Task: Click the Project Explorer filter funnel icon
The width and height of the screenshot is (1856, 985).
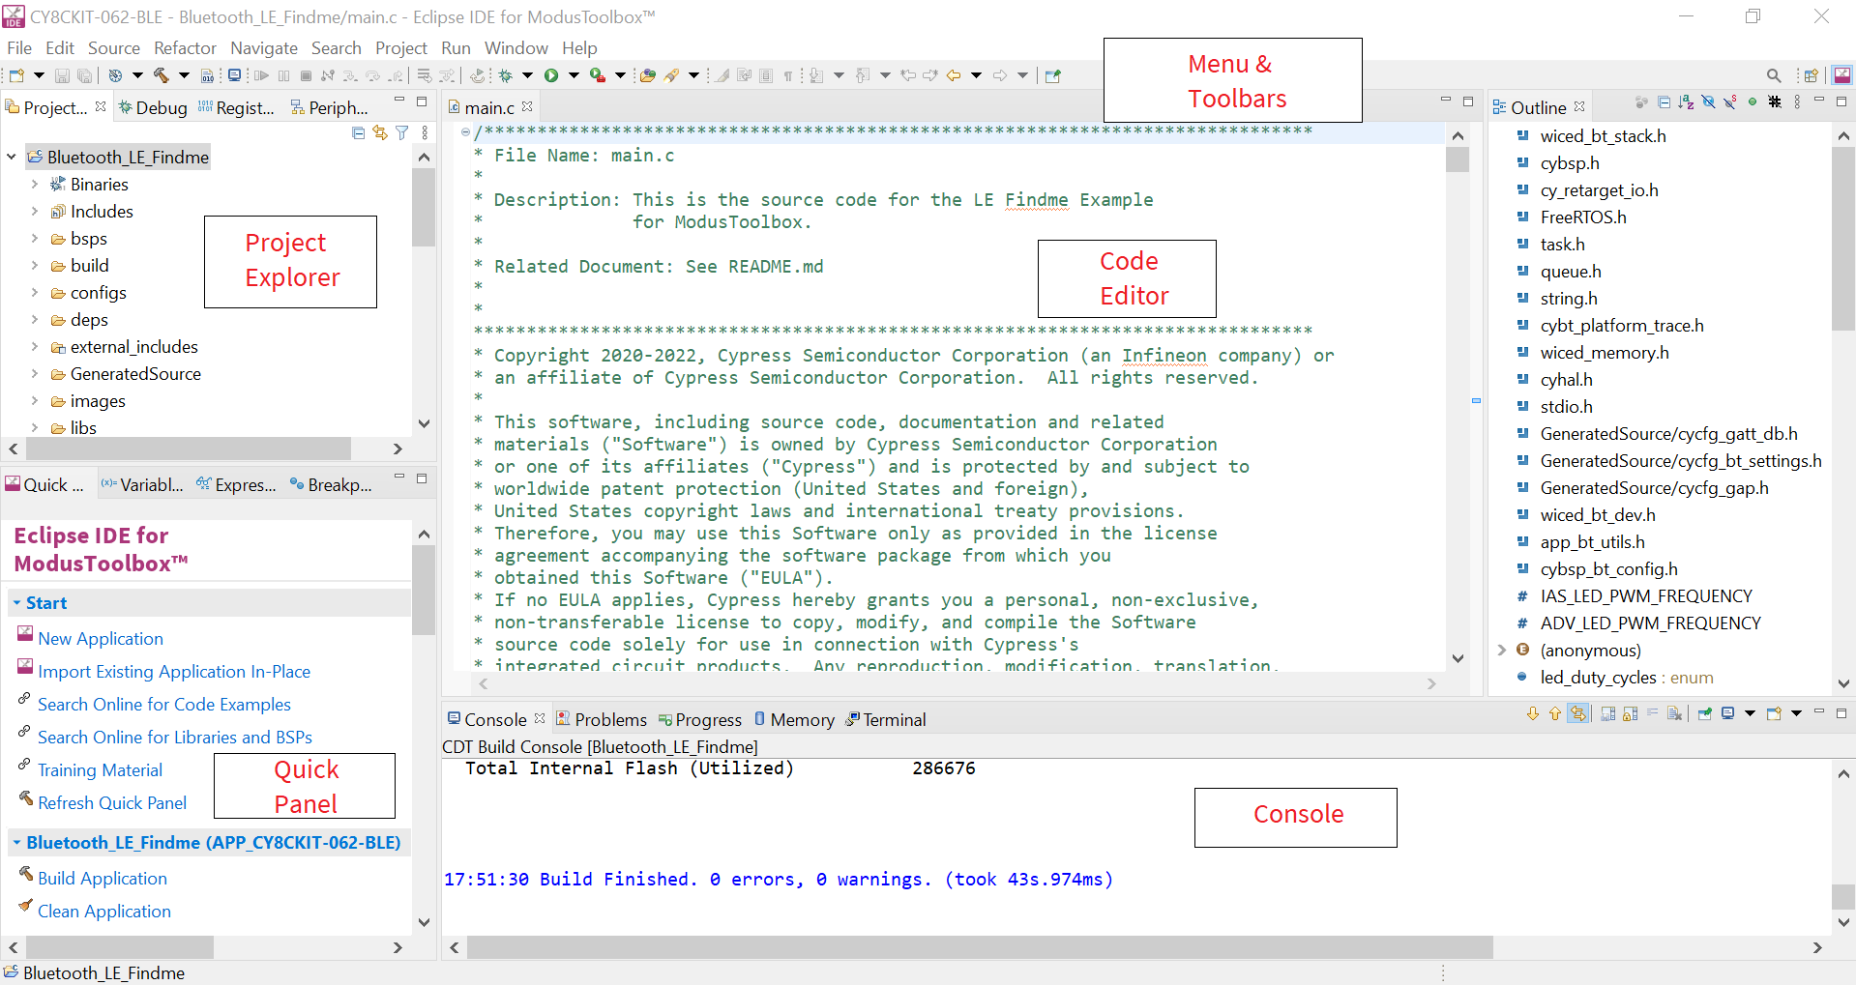Action: 402,132
